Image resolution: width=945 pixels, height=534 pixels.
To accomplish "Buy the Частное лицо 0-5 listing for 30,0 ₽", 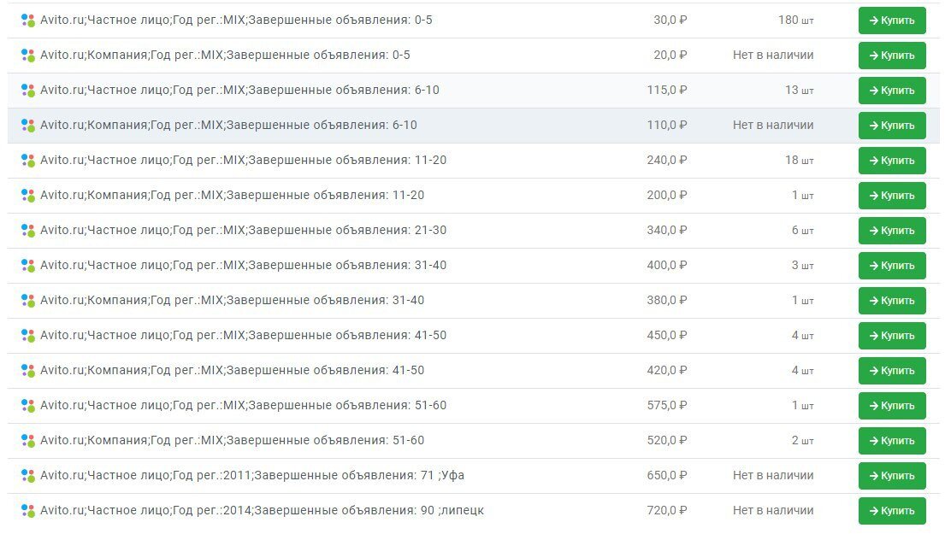I will [892, 21].
